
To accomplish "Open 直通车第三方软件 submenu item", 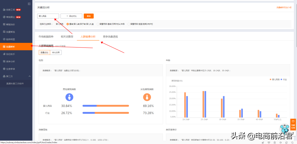I will (15, 83).
